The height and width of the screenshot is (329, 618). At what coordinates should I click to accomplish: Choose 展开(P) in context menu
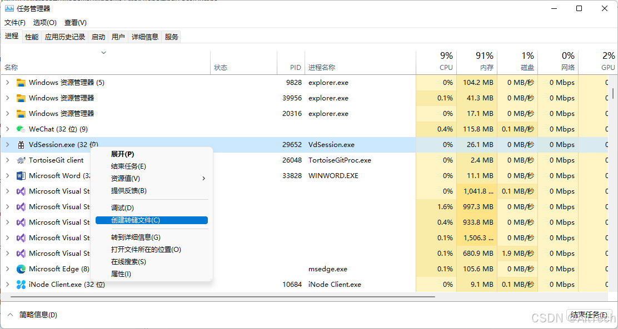point(152,154)
